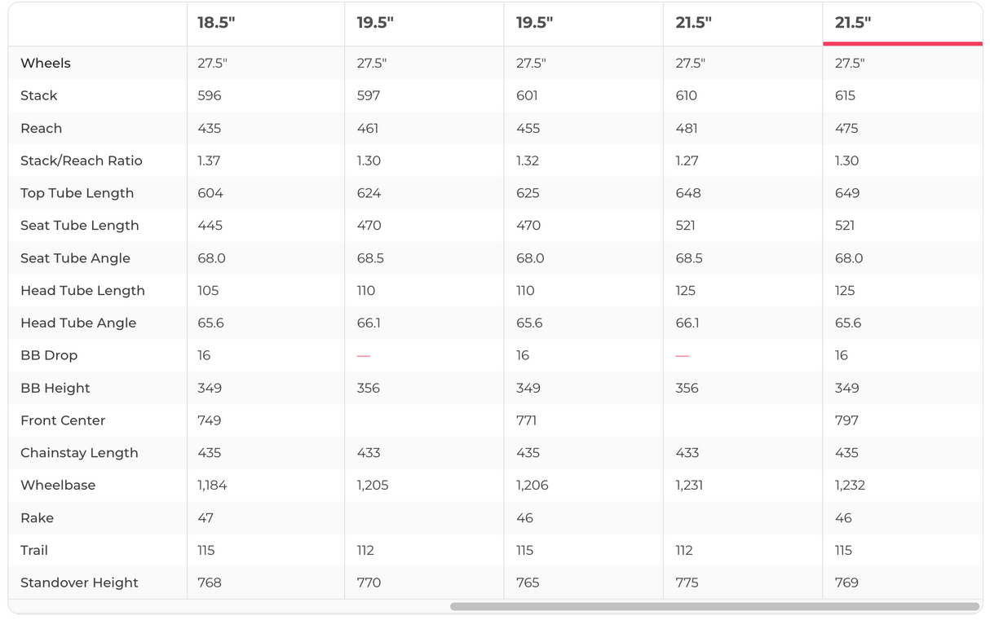Select the Stack/Reach Ratio value 1.37
This screenshot has width=990, height=620.
[x=209, y=160]
